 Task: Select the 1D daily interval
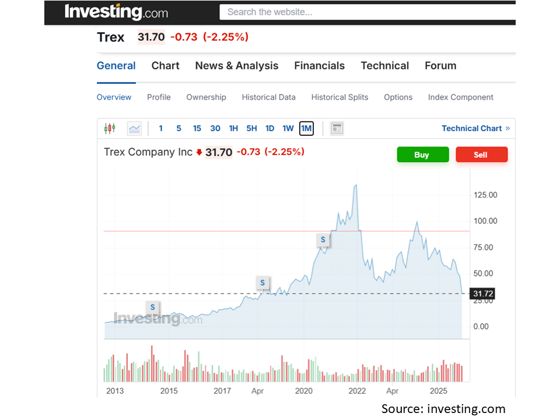[269, 128]
